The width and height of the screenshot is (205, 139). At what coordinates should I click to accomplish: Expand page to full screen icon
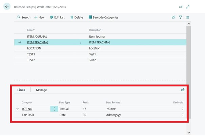pos(188,7)
